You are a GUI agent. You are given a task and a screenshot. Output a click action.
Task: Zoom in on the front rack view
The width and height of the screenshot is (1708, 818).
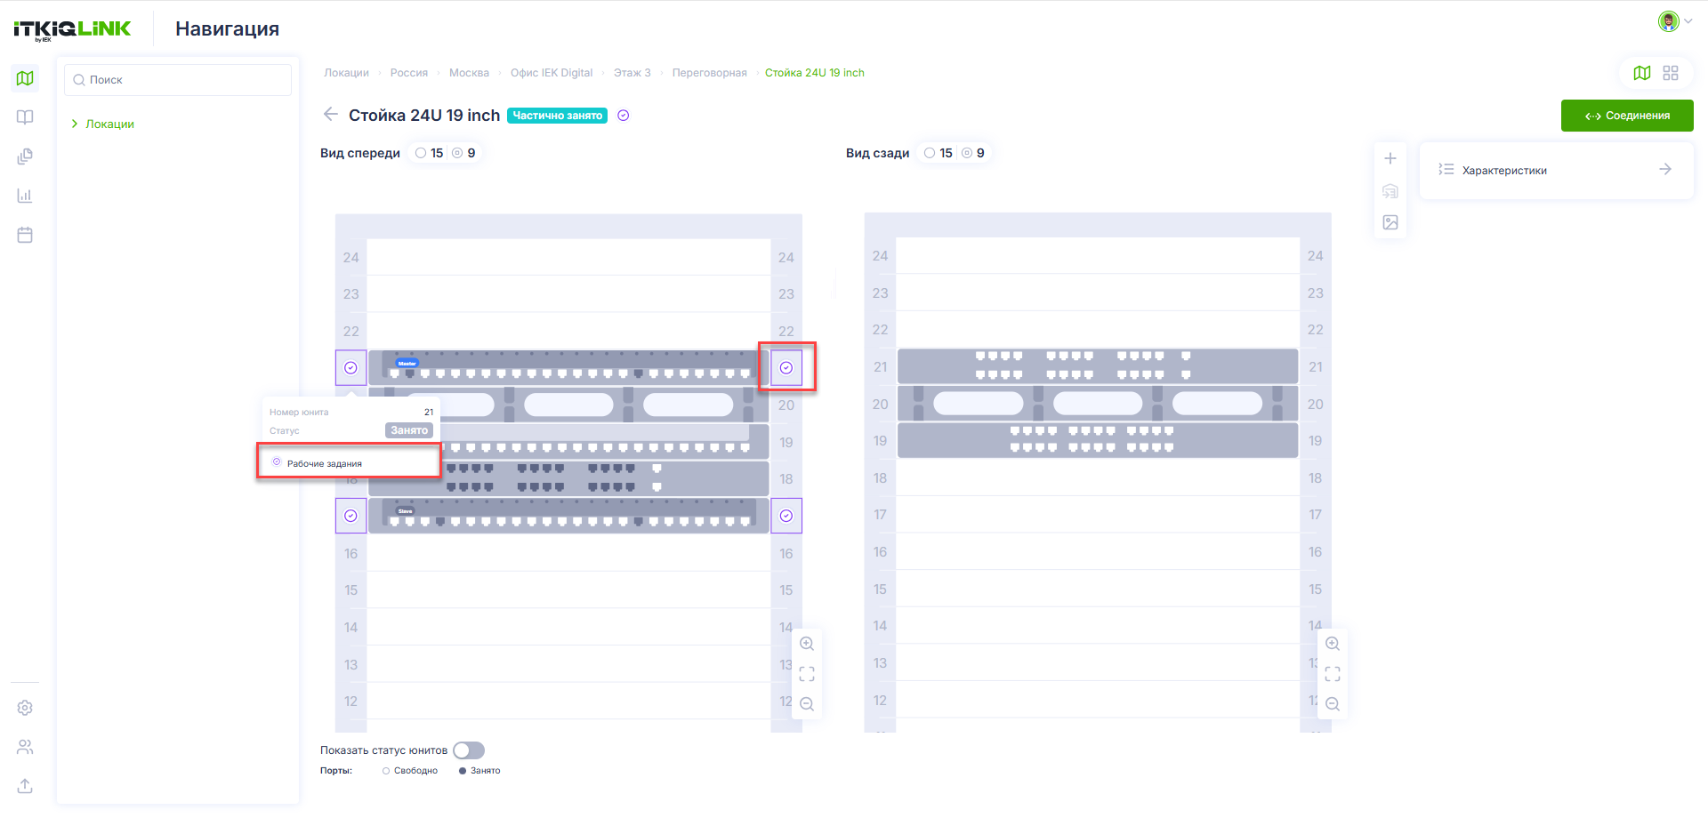(807, 644)
